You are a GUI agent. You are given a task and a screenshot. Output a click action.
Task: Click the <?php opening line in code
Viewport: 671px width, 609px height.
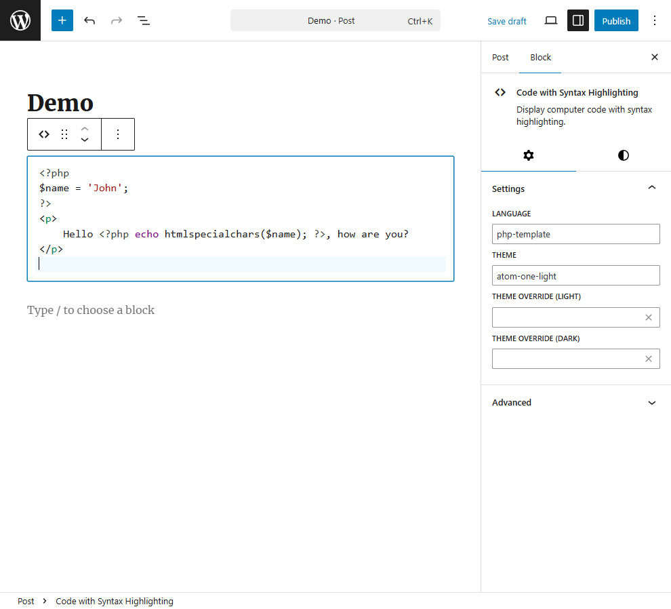(x=54, y=173)
